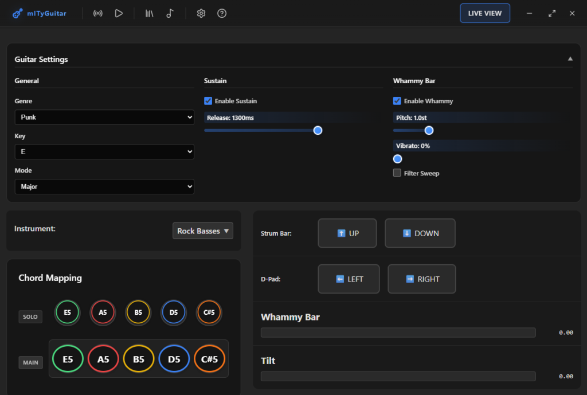
Task: Uncheck the Enable Whammy checkbox
Action: (x=397, y=101)
